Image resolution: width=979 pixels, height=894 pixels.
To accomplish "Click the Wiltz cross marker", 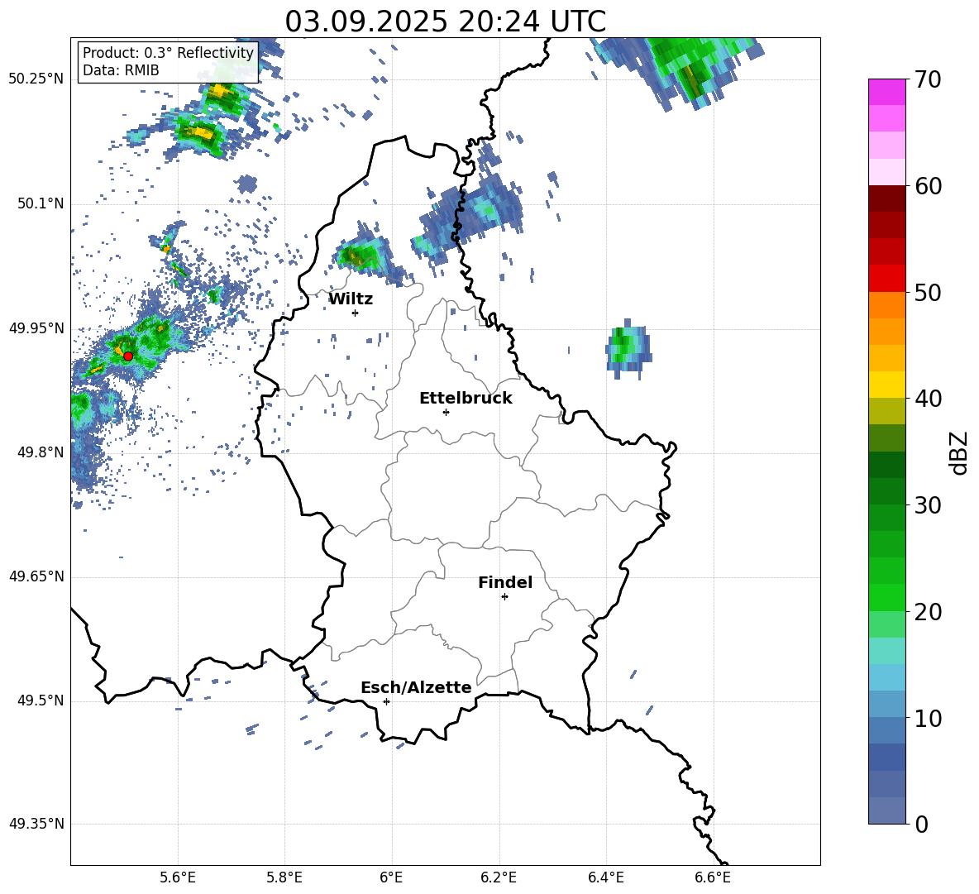I will tap(356, 313).
